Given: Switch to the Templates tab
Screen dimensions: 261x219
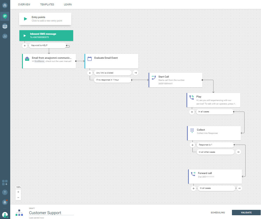Looking at the screenshot, I should tap(47, 5).
